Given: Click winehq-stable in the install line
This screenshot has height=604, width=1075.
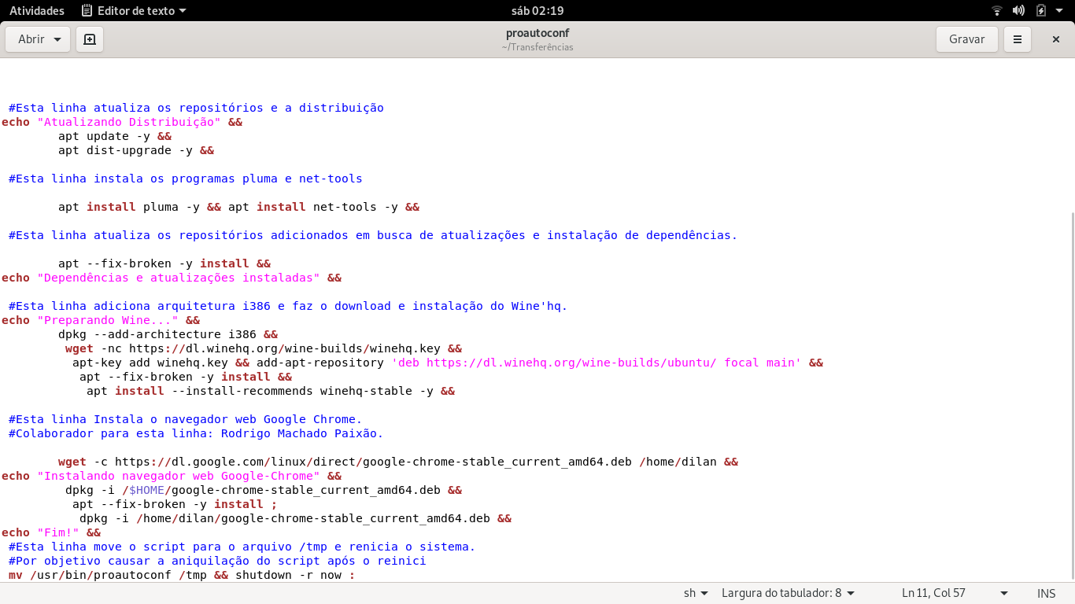Looking at the screenshot, I should click(366, 391).
